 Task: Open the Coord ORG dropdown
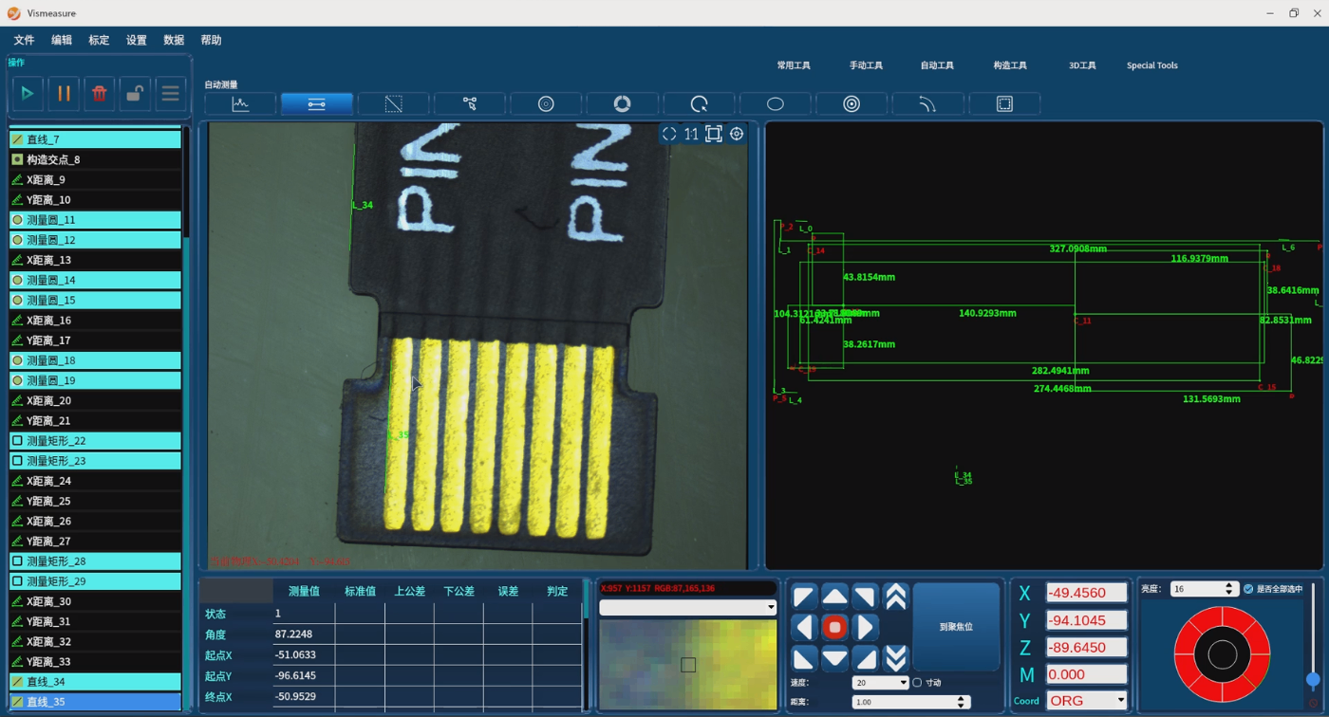[x=1086, y=701]
